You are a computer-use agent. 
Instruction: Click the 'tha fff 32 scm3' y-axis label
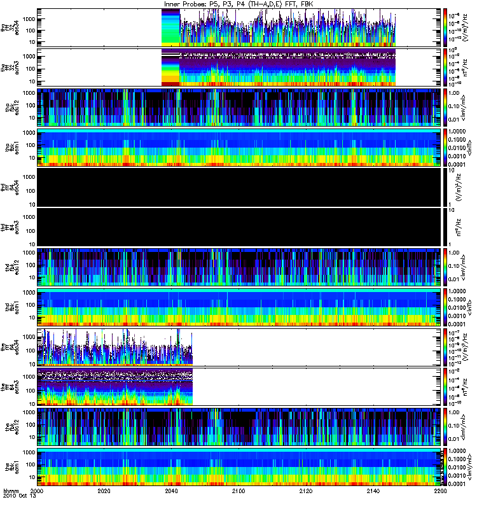[10, 67]
